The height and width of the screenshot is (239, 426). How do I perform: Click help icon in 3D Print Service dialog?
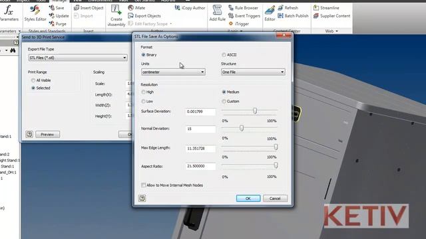coord(29,134)
